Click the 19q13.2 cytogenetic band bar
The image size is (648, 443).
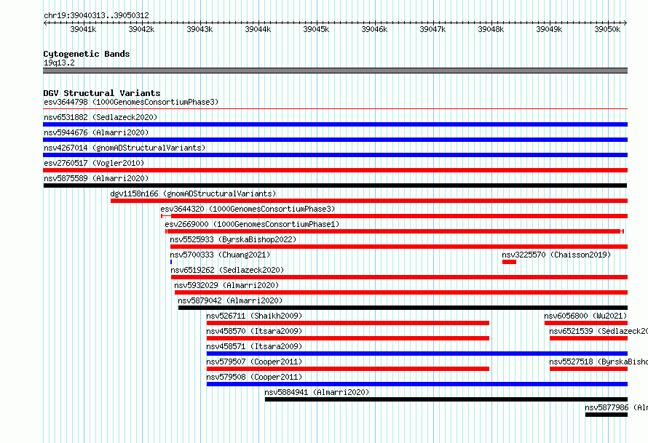(x=335, y=71)
